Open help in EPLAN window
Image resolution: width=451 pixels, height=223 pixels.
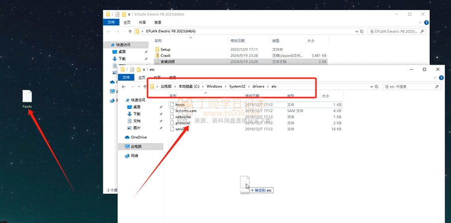coord(426,22)
